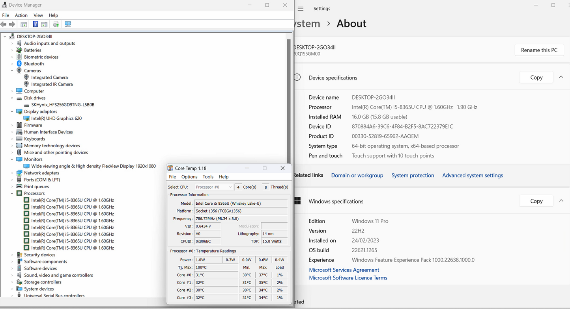This screenshot has width=570, height=309.
Task: Click the Batteries category icon
Action: (x=19, y=50)
